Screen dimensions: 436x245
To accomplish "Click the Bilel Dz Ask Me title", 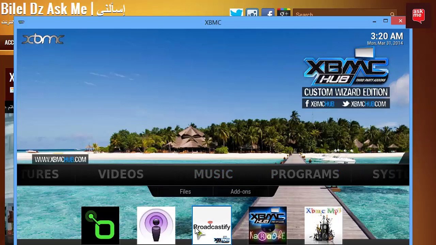I will pyautogui.click(x=63, y=9).
